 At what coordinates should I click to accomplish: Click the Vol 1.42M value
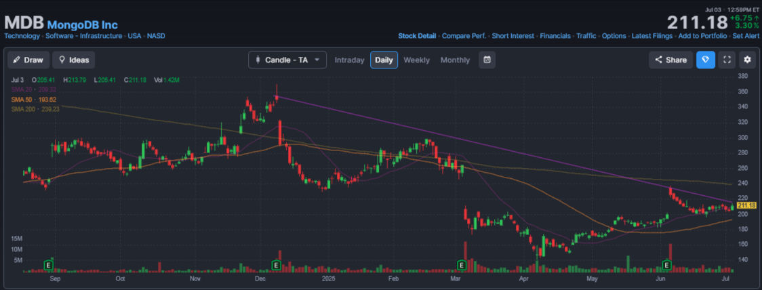(x=167, y=80)
